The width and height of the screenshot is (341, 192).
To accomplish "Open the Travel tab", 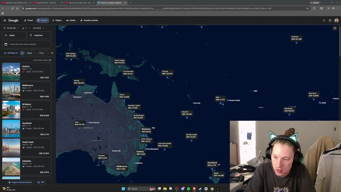I will click(x=29, y=20).
